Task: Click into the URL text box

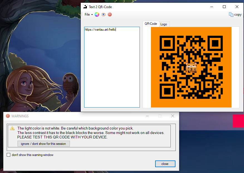Action: 112,67
